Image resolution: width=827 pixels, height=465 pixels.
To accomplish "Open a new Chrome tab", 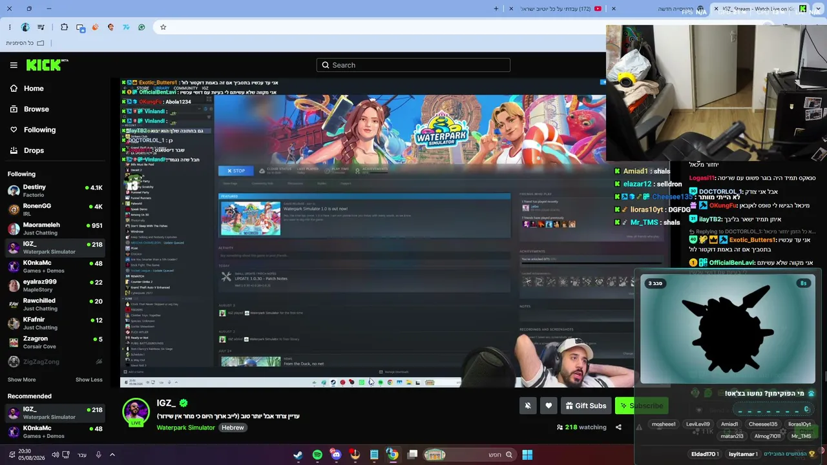I will click(x=496, y=9).
